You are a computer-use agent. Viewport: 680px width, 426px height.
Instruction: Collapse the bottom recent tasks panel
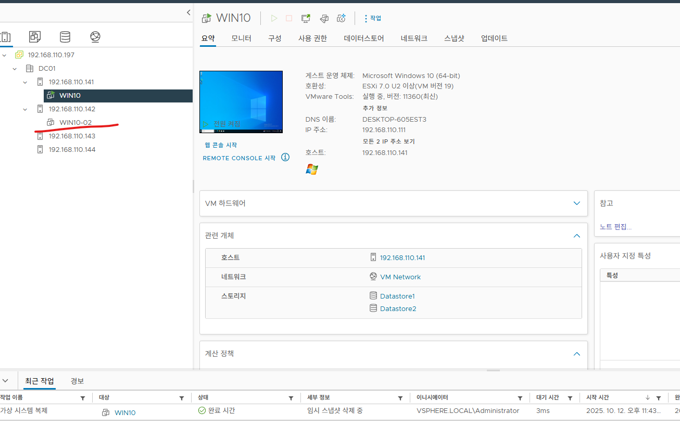5,381
